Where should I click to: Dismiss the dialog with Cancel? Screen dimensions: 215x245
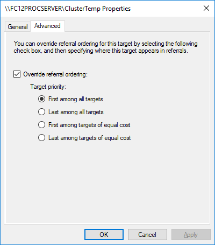pyautogui.click(x=147, y=235)
